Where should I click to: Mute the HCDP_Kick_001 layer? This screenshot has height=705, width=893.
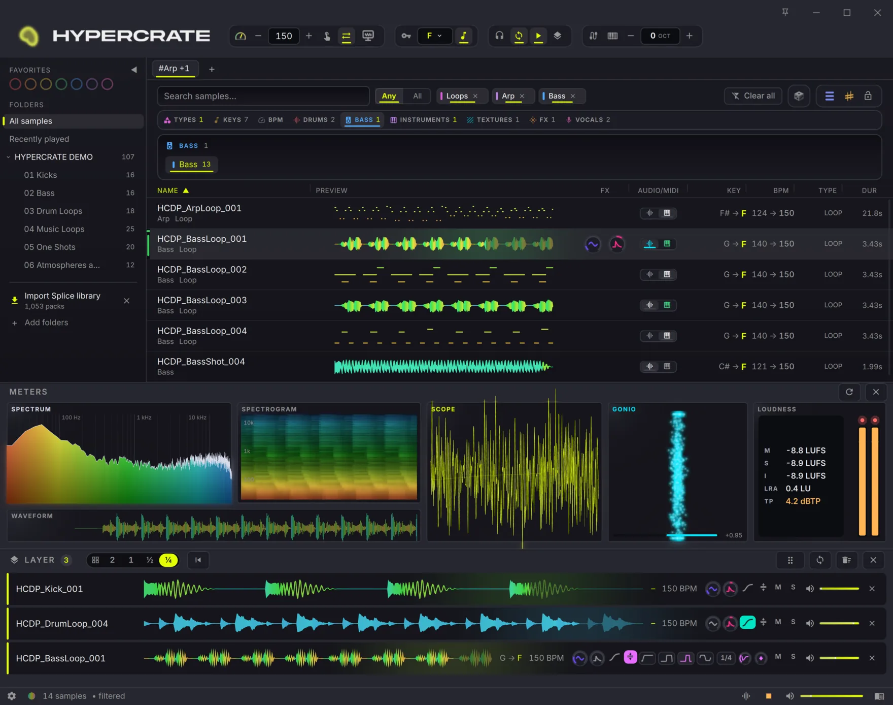coord(778,588)
